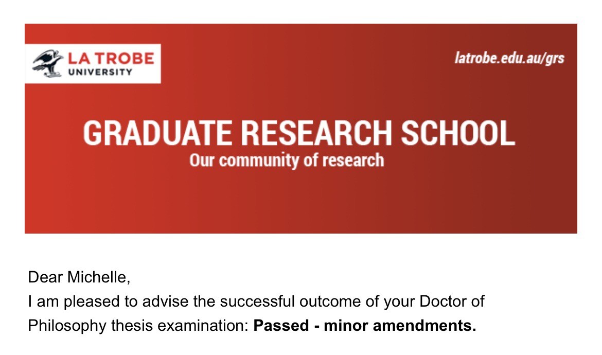The width and height of the screenshot is (602, 355).
Task: Click the empty red area below the tagline
Action: [299, 202]
